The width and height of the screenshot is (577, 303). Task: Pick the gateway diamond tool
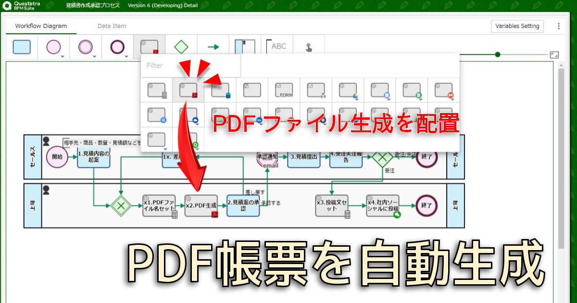[181, 47]
